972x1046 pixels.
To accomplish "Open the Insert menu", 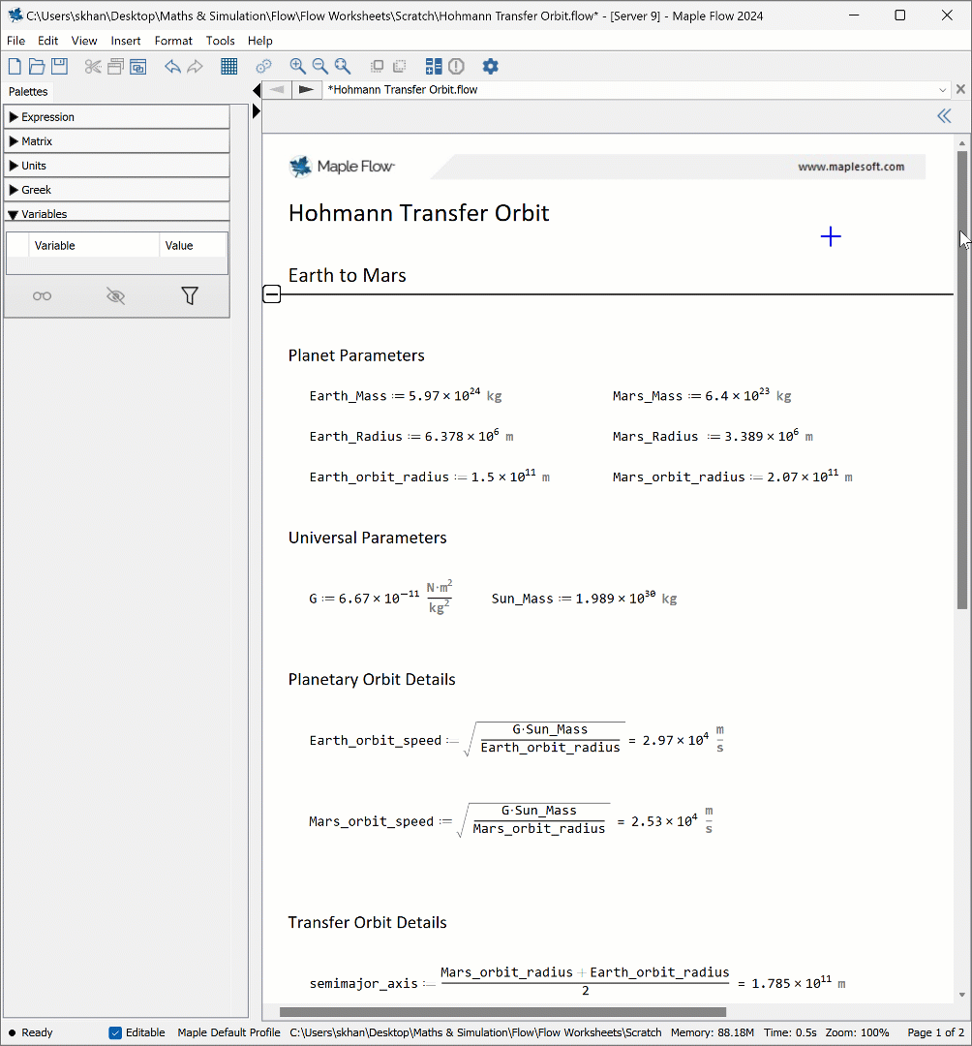I will click(125, 41).
